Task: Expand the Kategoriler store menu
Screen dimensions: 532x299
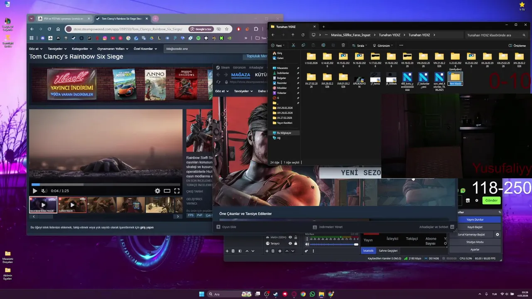Action: 82,49
